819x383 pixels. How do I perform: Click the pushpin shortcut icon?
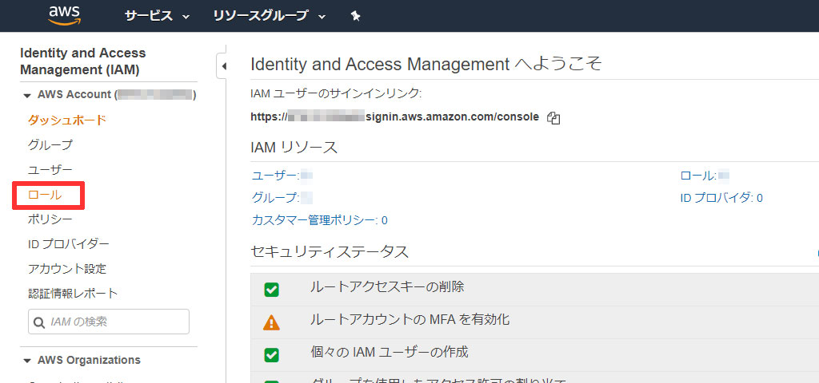[355, 16]
